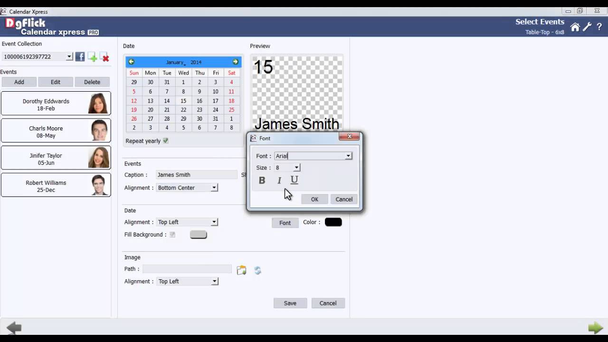This screenshot has width=608, height=342.
Task: Toggle Underline in Font dialog
Action: [x=294, y=180]
